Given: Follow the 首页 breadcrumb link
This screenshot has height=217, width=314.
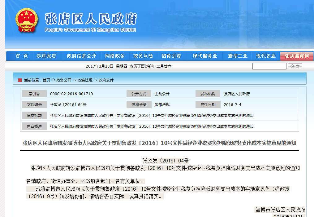Looking at the screenshot, I should (x=46, y=80).
